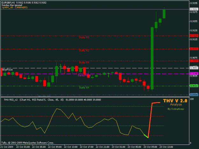Select the white 0.9053 price tag
Screen dimensions: 199x149
click(x=194, y=68)
